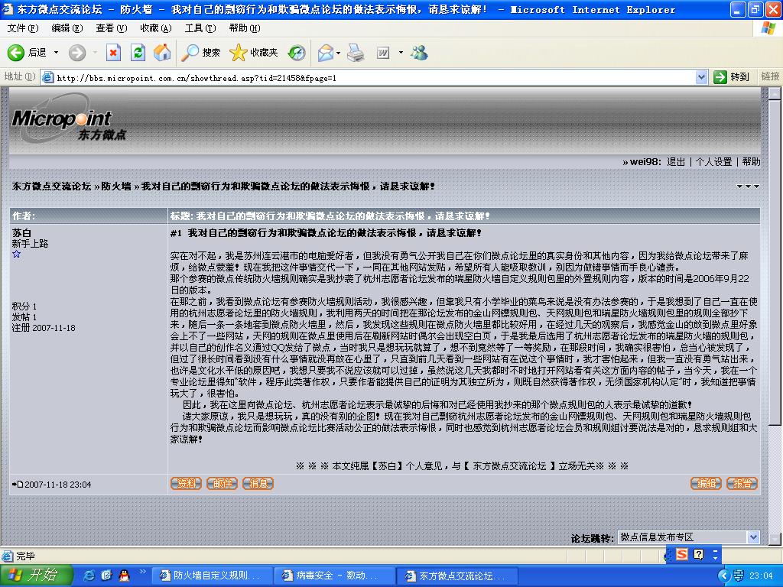This screenshot has height=587, width=783.
Task: Click the author name 苏白
Action: pyautogui.click(x=21, y=233)
